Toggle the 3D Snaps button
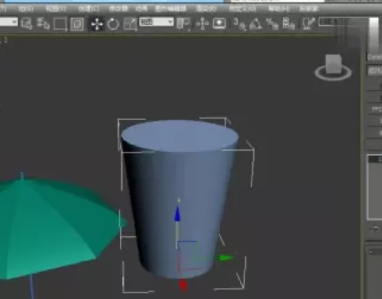382x299 pixels. click(x=239, y=24)
